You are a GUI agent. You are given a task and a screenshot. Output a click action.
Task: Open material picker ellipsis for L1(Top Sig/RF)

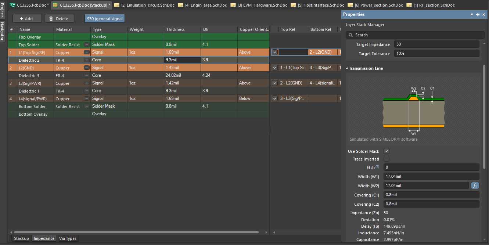[87, 52]
